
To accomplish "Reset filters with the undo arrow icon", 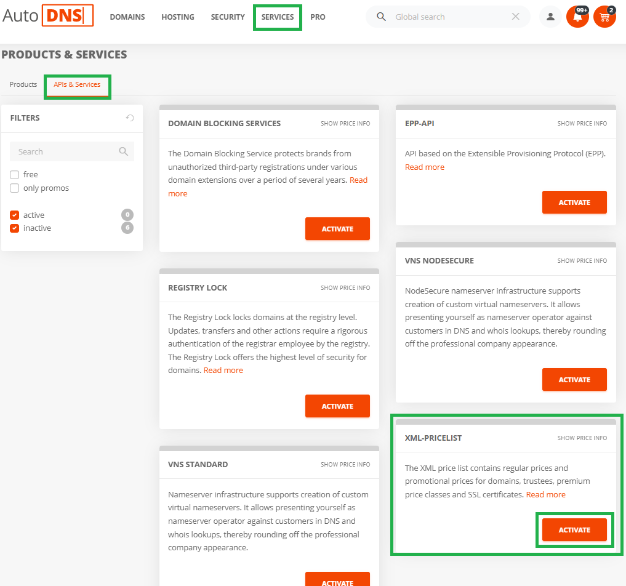I will pos(130,118).
